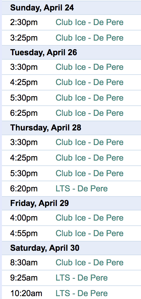Click Tuesday 5:30pm Club Ice link
This screenshot has height=299, width=141.
click(90, 98)
